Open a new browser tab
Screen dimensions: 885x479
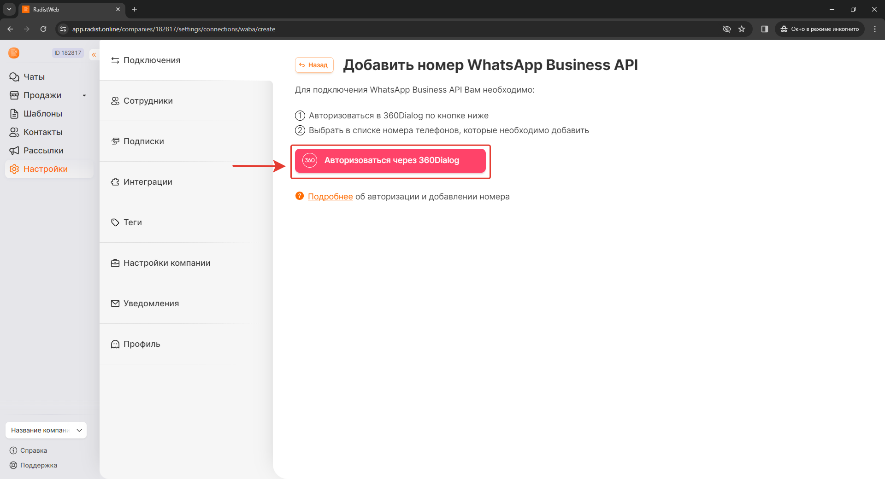(135, 9)
